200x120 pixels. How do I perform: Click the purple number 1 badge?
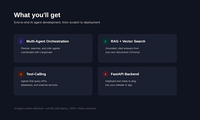click(x=21, y=41)
